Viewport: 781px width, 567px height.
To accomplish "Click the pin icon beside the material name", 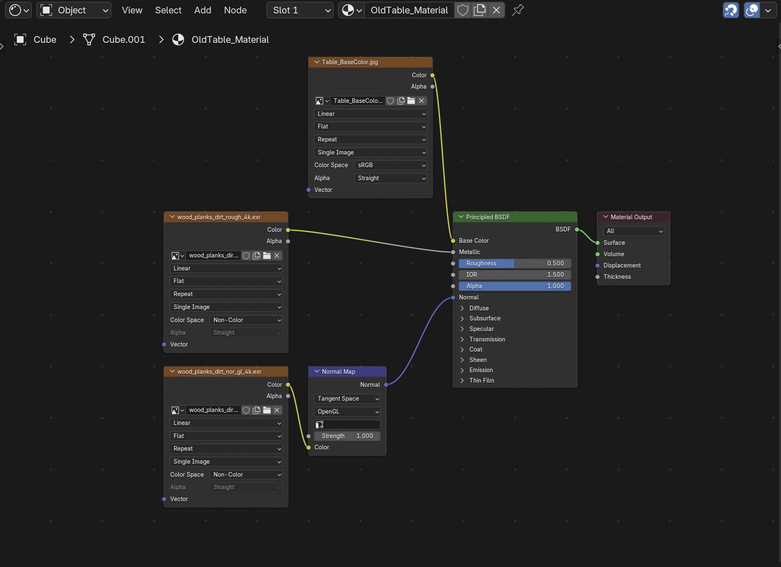I will point(518,10).
